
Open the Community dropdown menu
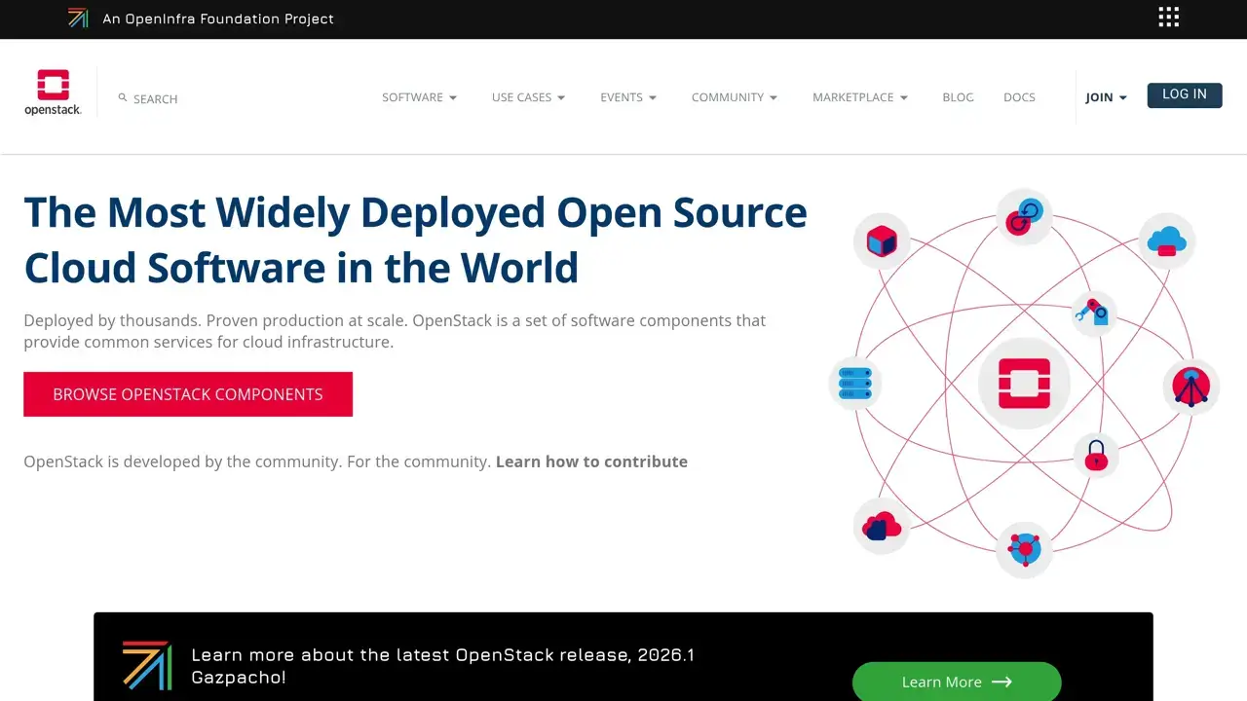(735, 97)
